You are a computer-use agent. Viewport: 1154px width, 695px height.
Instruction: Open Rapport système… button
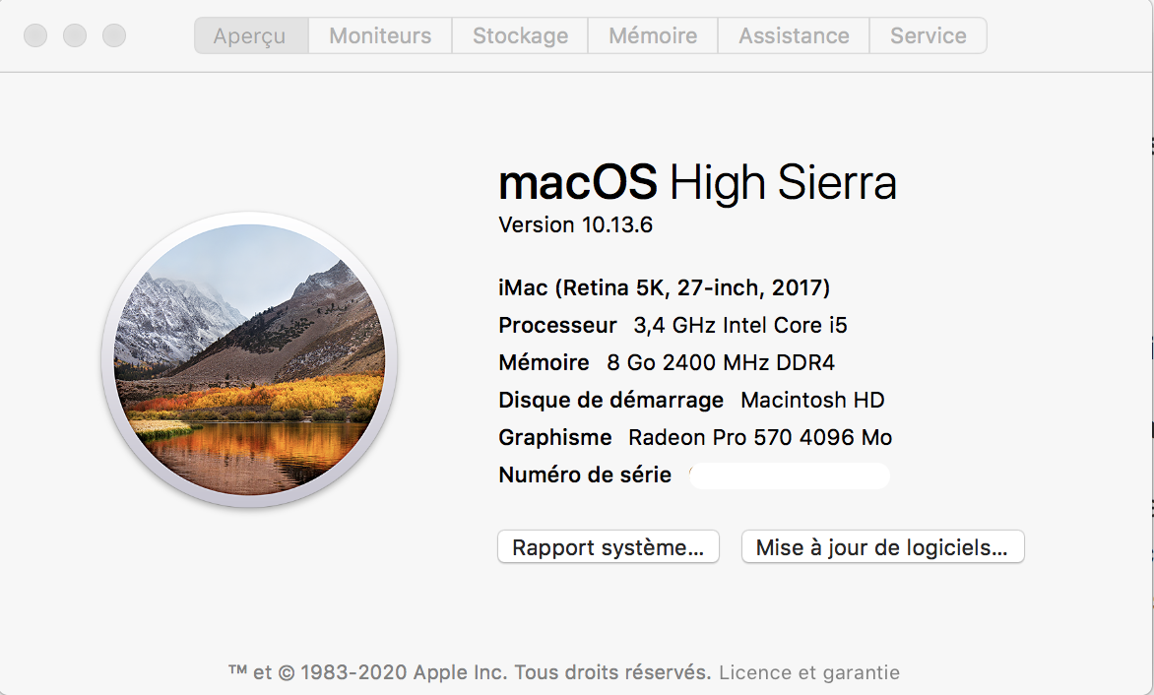(609, 547)
